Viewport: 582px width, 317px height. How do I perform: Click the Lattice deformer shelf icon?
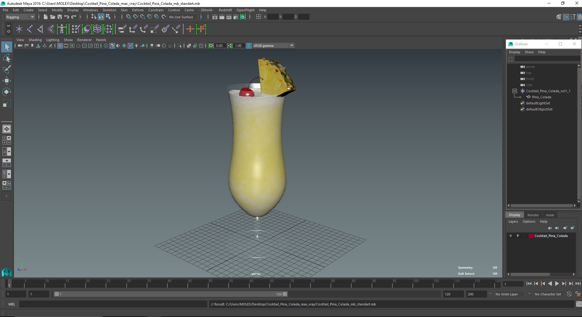pos(97,29)
